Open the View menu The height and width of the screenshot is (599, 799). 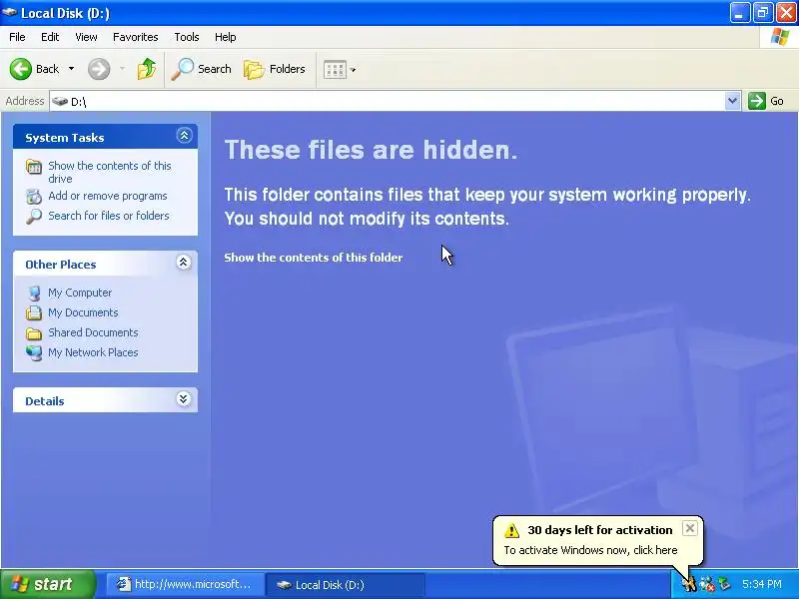86,37
